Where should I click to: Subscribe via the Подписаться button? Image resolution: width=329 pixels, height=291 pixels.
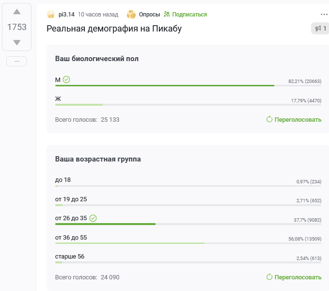(x=186, y=15)
